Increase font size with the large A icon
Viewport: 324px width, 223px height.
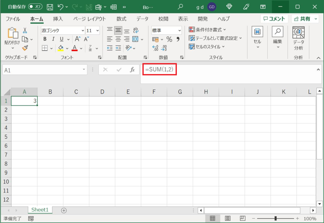coord(78,39)
